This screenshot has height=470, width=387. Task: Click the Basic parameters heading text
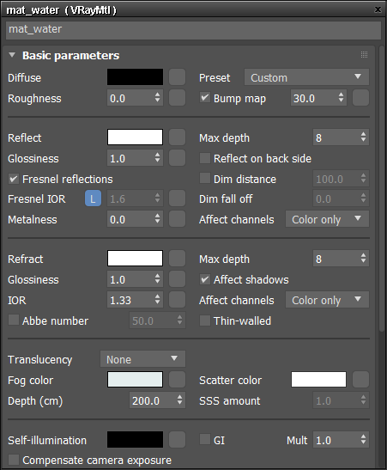(x=71, y=56)
